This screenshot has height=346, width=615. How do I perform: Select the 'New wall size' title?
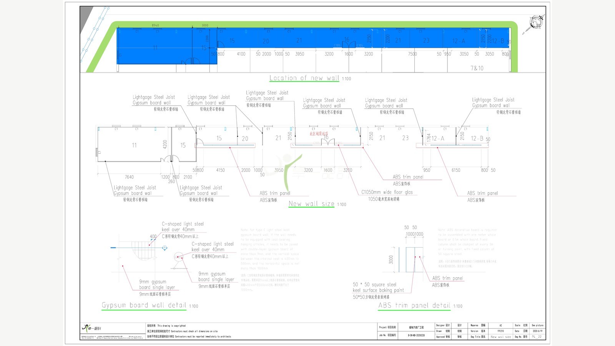tap(311, 204)
